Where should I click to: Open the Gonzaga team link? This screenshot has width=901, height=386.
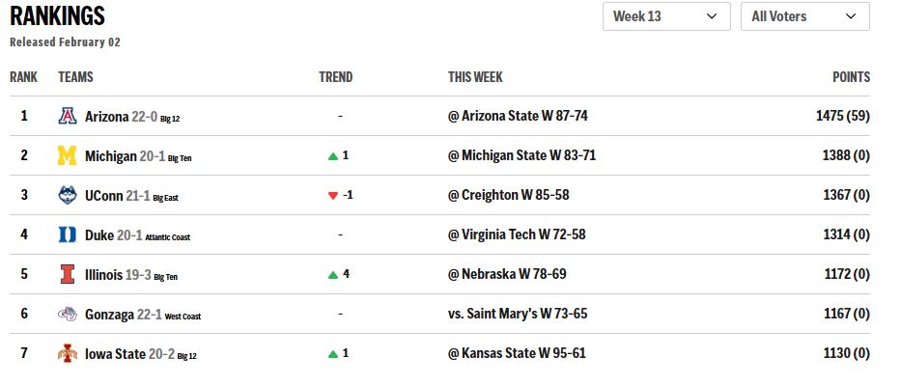[x=112, y=314]
